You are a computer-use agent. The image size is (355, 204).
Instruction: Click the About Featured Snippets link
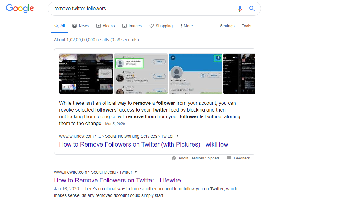pyautogui.click(x=199, y=158)
